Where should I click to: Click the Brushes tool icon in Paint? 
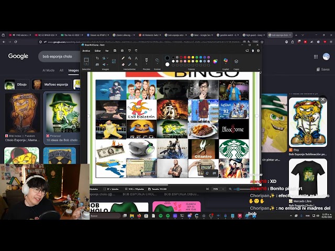147,60
